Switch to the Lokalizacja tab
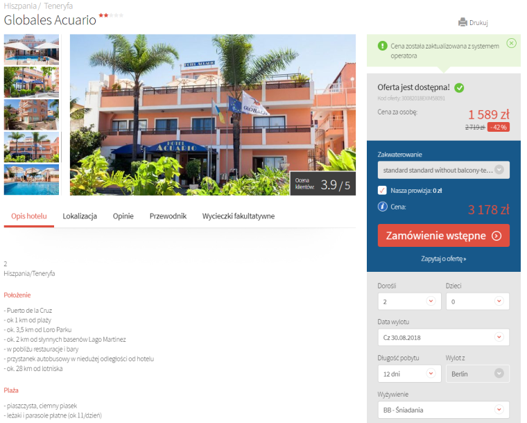Image resolution: width=527 pixels, height=423 pixels. (x=80, y=216)
